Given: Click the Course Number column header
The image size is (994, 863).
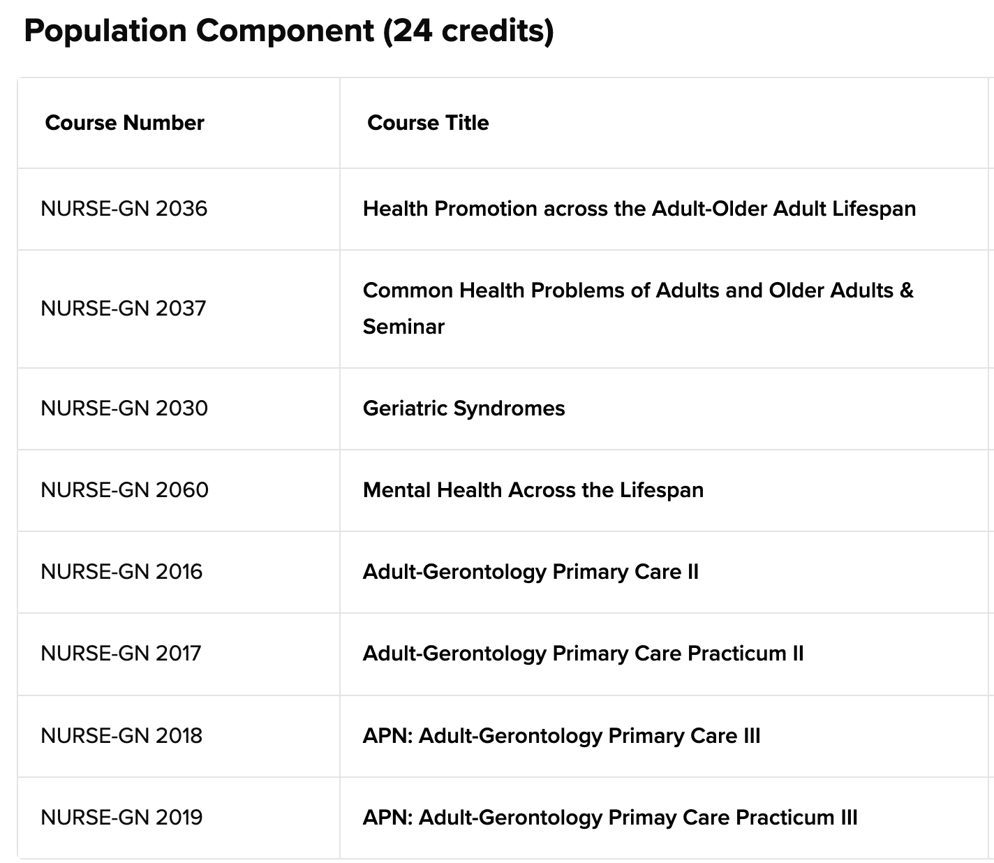Looking at the screenshot, I should [x=125, y=123].
